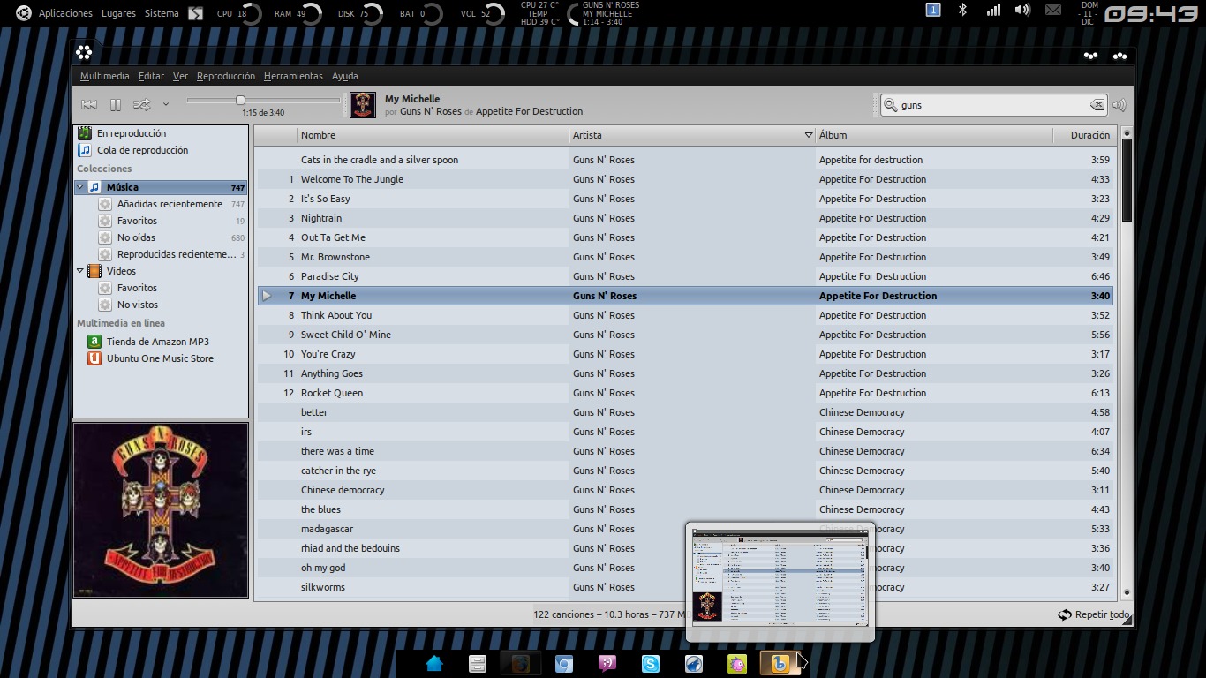
Task: Open No oídas smart playlist
Action: 136,237
